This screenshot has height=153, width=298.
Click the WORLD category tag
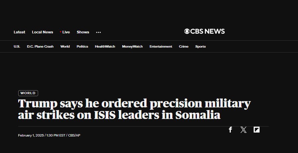[x=28, y=93]
